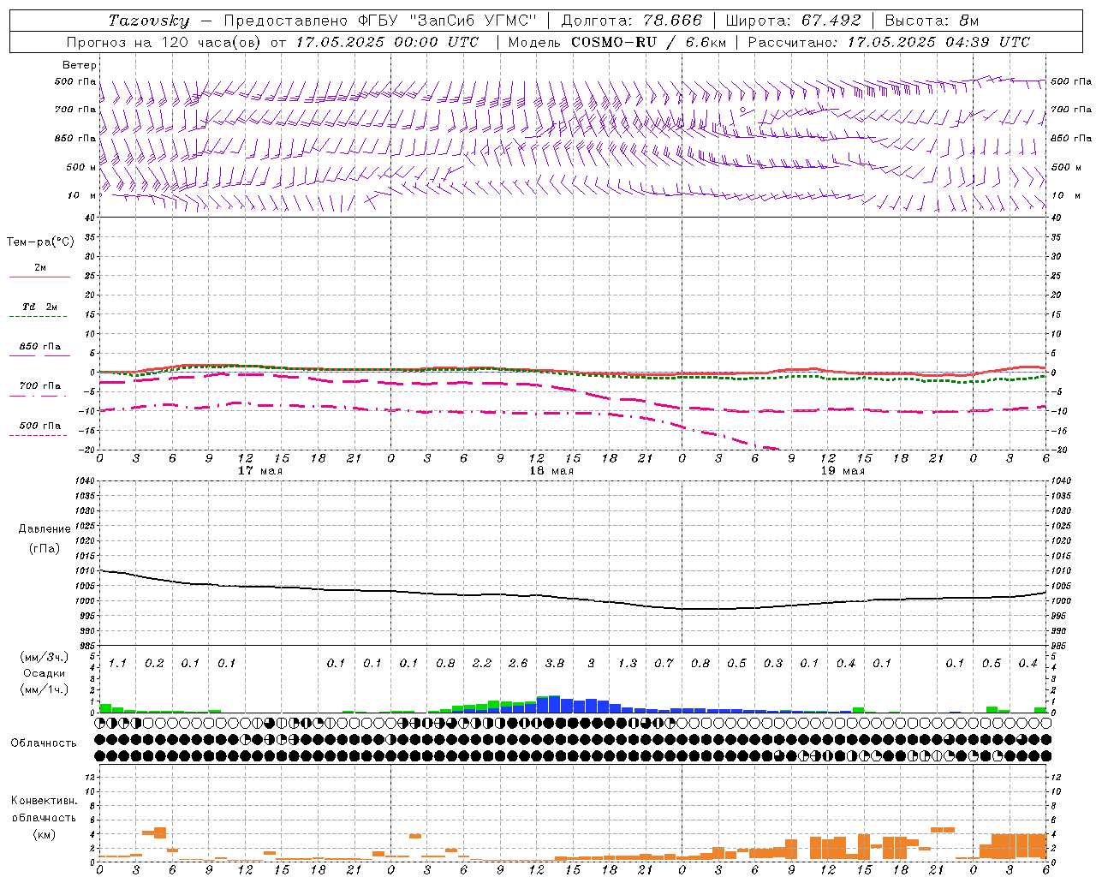Click the 18 мая date label
Viewport: 1096px width, 877px height.
coord(551,471)
